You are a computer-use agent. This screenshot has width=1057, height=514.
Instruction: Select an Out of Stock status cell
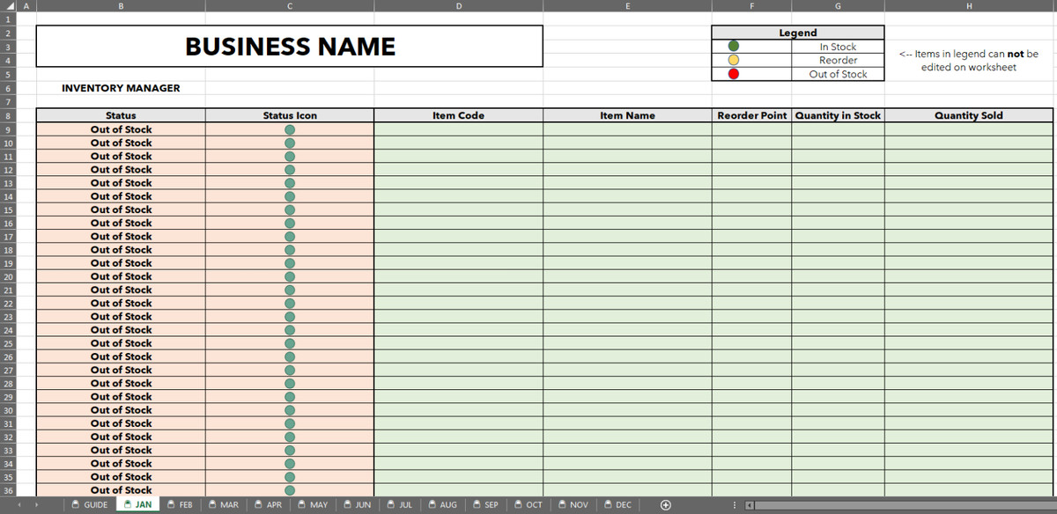(121, 129)
